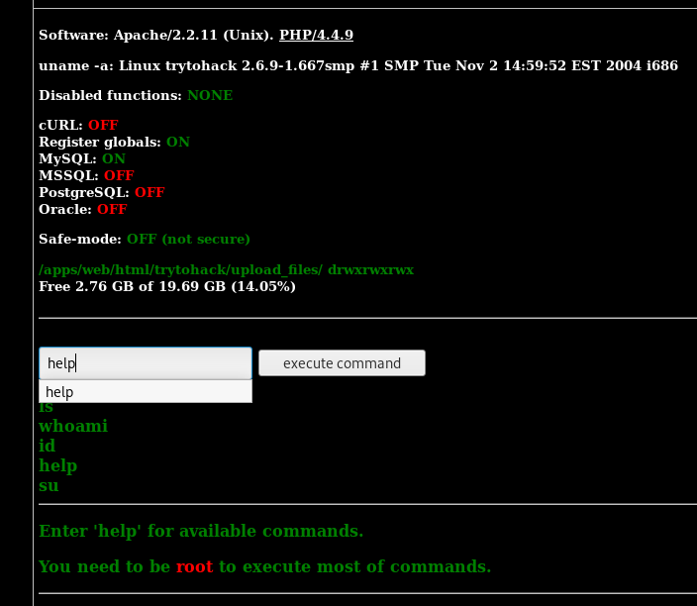Viewport: 697px width, 606px height.
Task: Click the Safe-mode OFF (not secure) text
Action: (188, 240)
